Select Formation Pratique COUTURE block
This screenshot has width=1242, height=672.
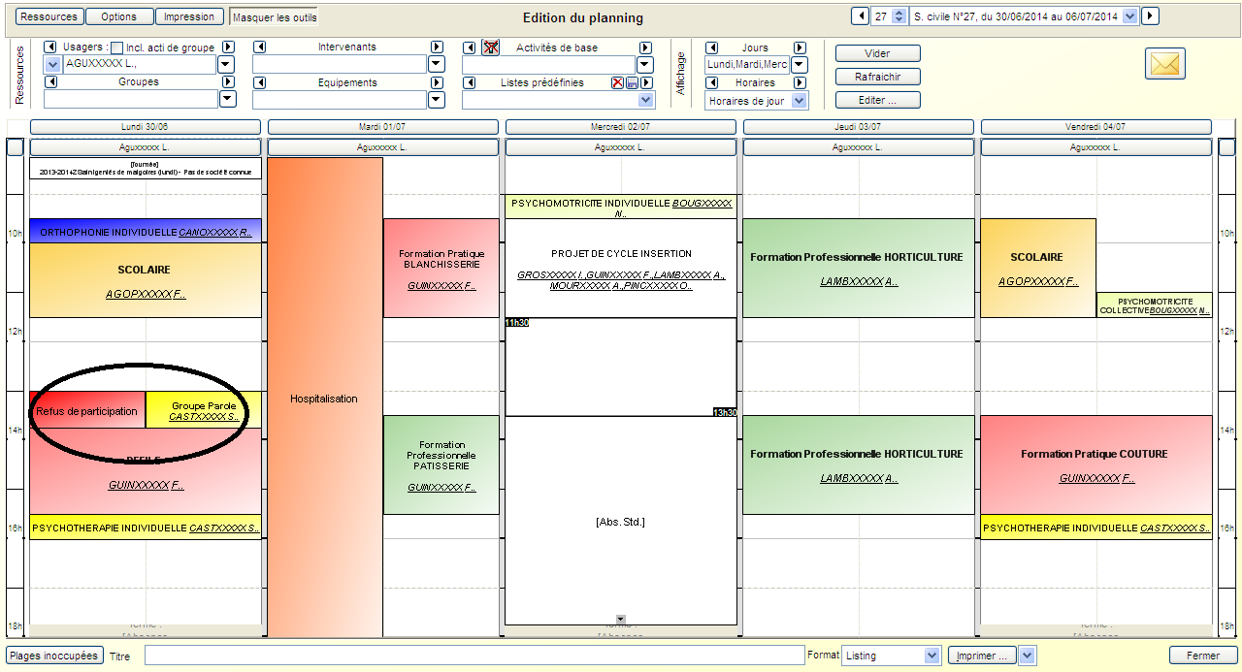click(x=1096, y=464)
